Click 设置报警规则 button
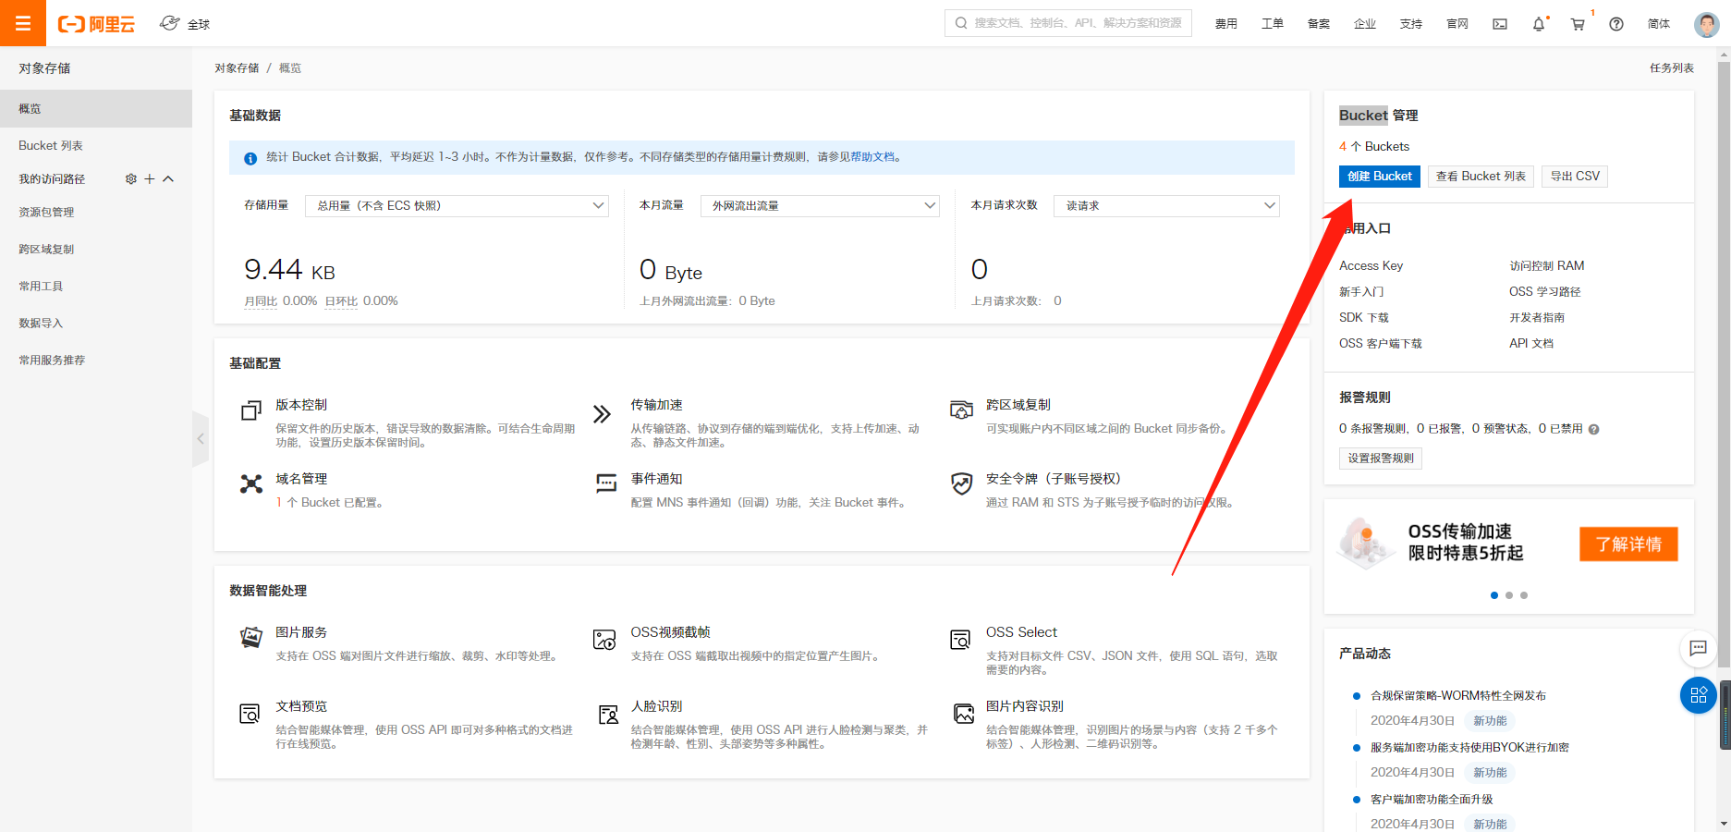The height and width of the screenshot is (832, 1731). point(1381,459)
